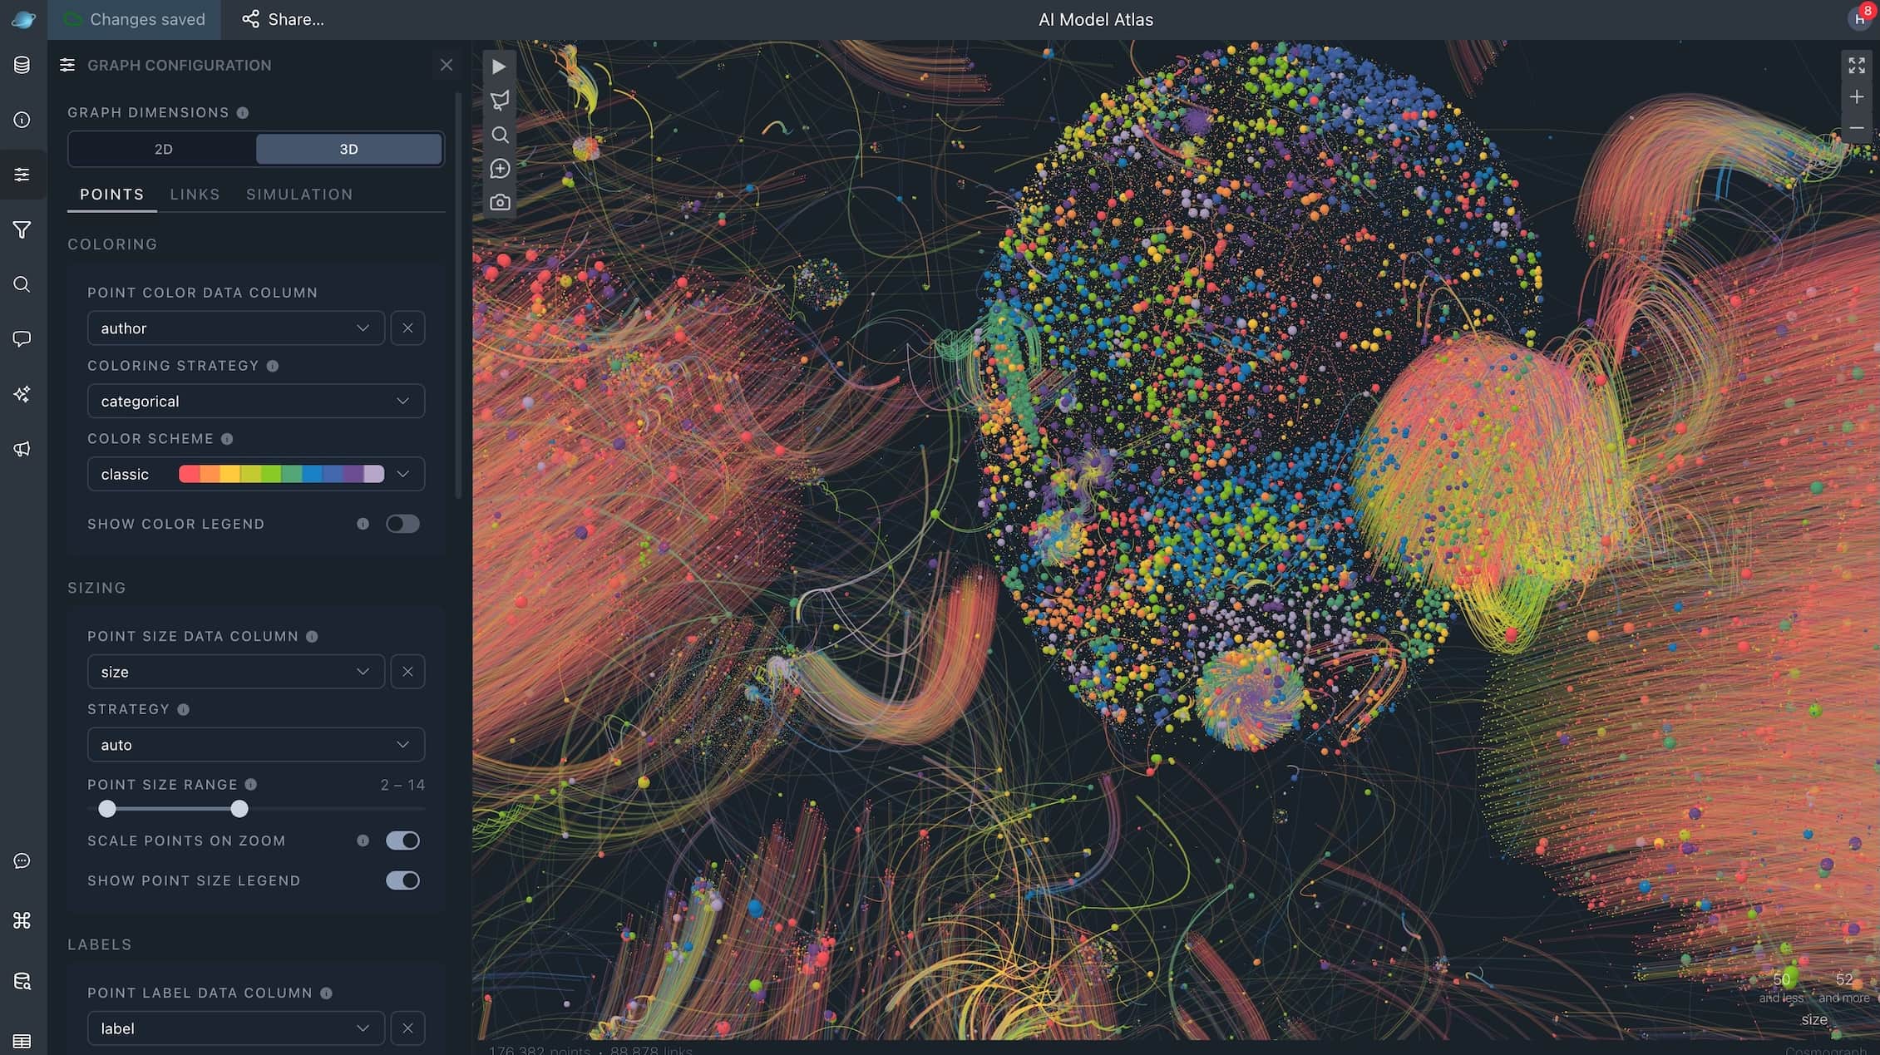Open the point size data column dropdown (size)
The height and width of the screenshot is (1055, 1880).
(236, 672)
